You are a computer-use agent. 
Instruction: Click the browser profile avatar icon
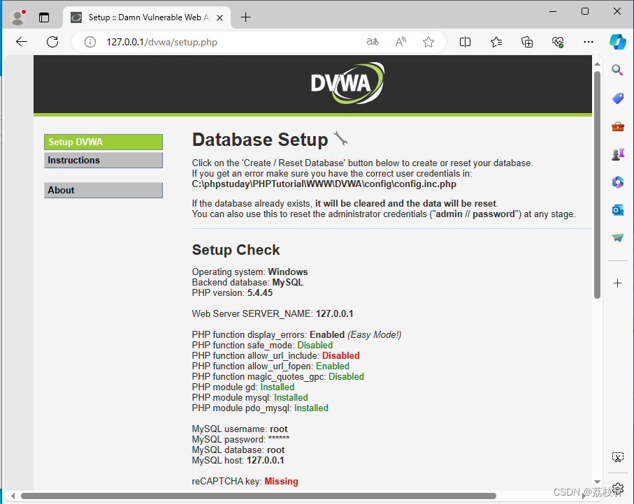(17, 17)
